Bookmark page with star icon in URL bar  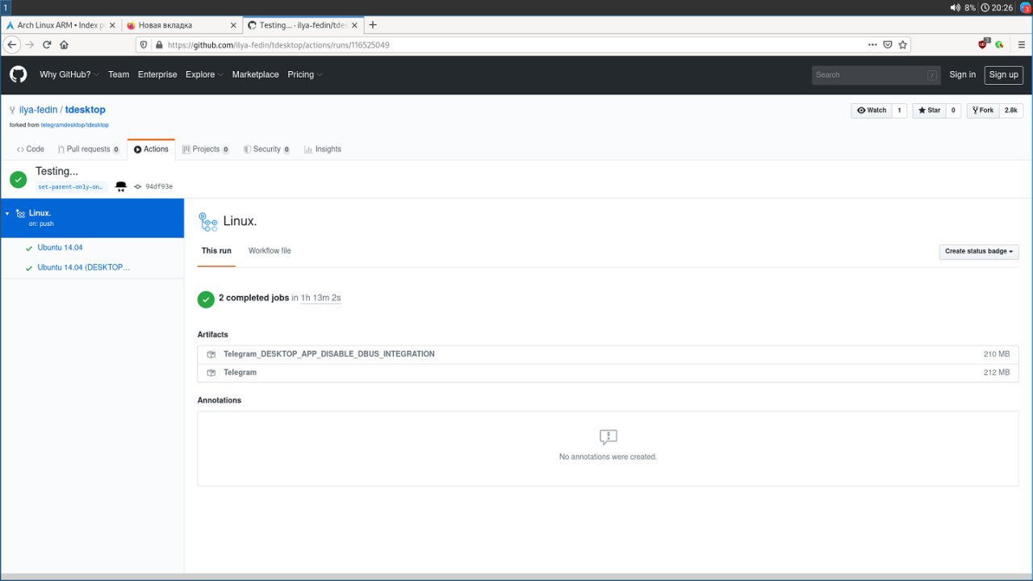click(902, 44)
